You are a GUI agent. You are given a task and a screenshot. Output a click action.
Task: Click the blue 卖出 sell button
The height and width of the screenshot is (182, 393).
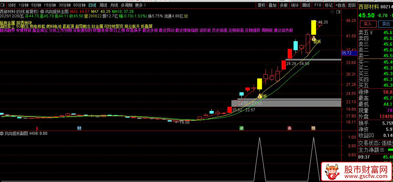coord(386,24)
